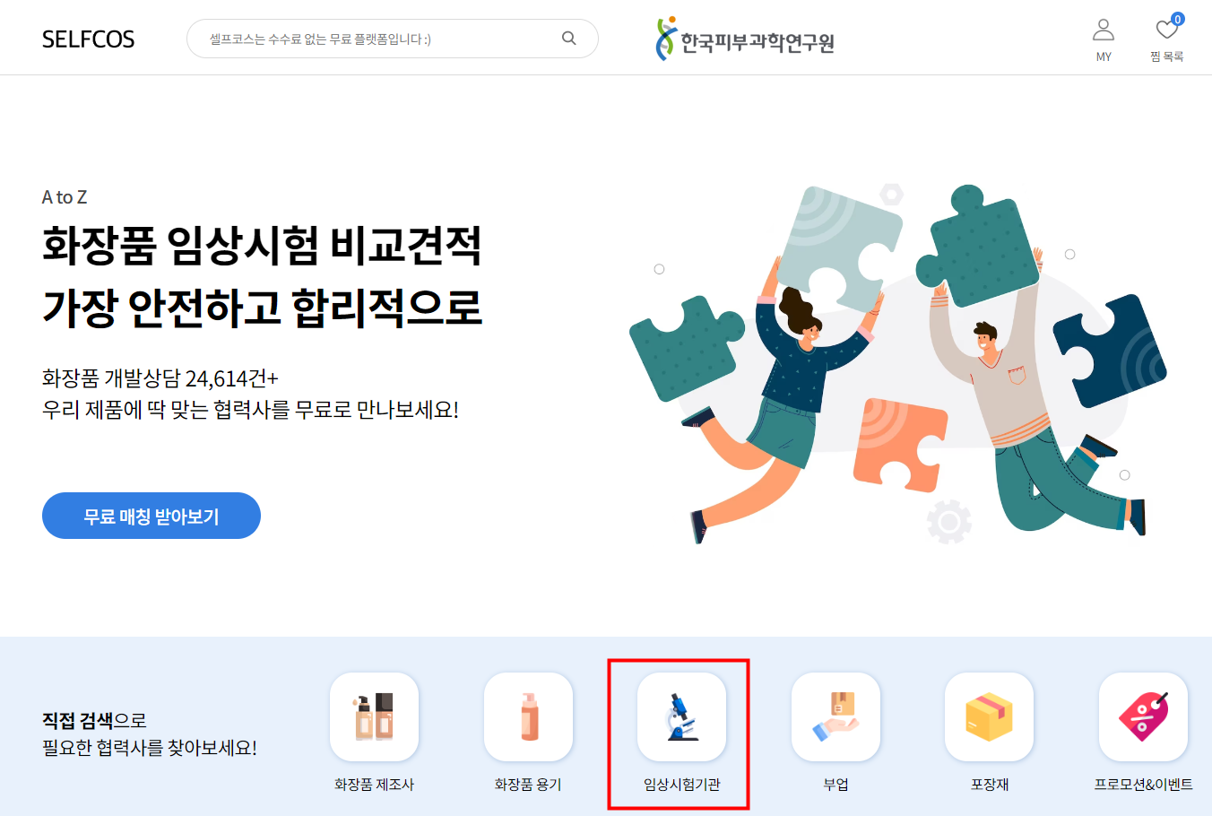Click the blue wishlist count badge

click(1178, 19)
